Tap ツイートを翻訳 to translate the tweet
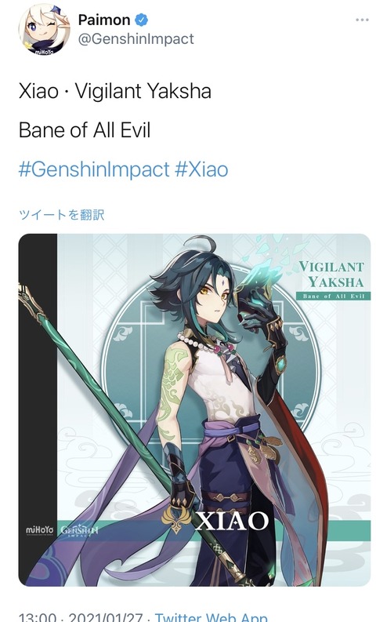Viewport: 376px width, 622px height. [61, 215]
